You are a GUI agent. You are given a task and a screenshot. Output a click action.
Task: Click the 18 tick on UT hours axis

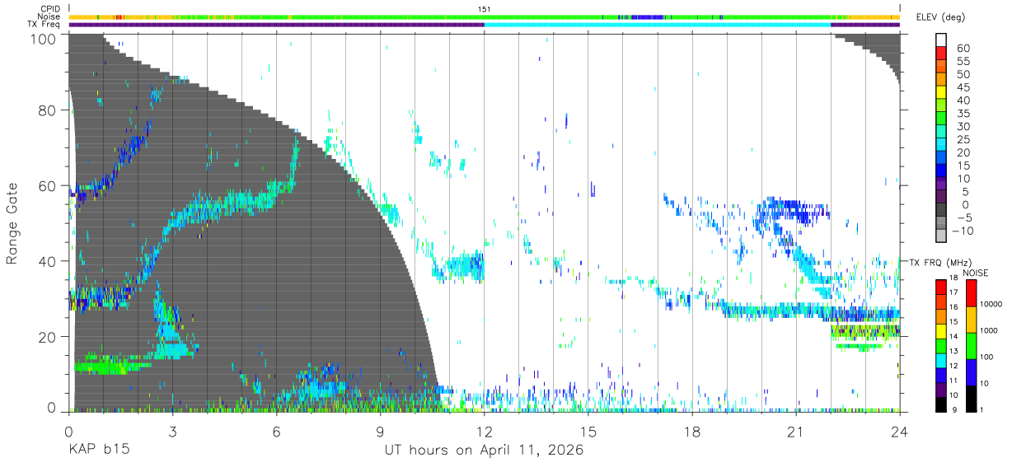tap(692, 432)
